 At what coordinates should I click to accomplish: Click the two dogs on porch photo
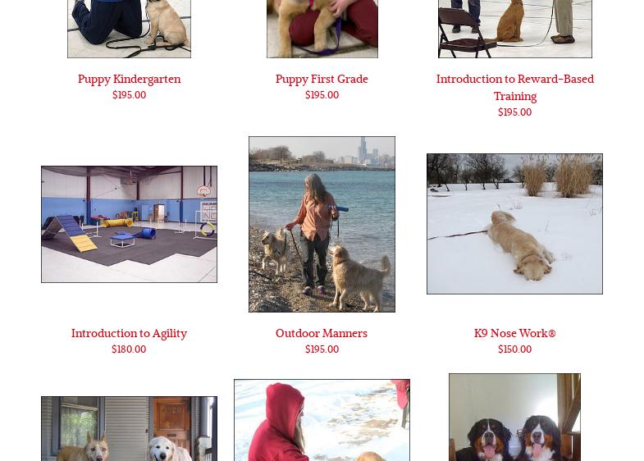tap(129, 428)
